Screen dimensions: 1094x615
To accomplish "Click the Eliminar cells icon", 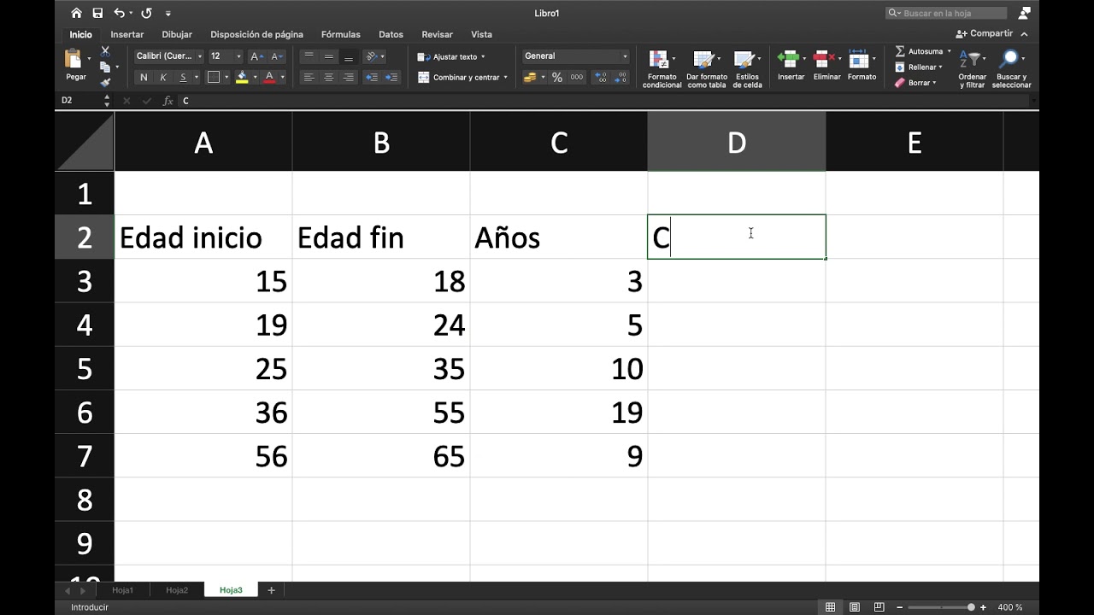I will coord(823,59).
